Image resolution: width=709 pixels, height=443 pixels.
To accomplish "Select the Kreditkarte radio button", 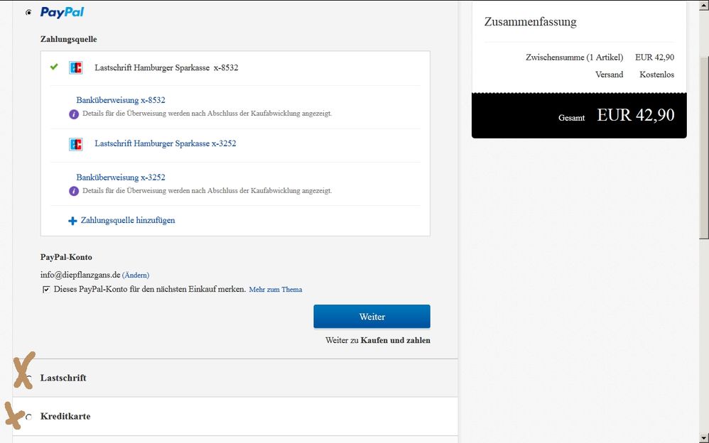I will pyautogui.click(x=28, y=417).
